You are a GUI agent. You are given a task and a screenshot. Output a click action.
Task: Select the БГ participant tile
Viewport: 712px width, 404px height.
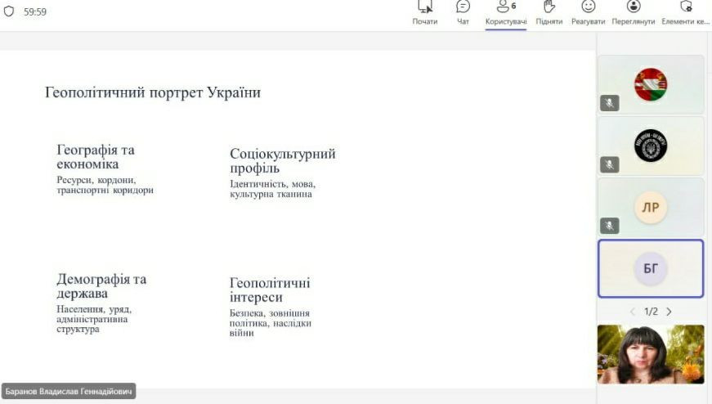coord(651,268)
